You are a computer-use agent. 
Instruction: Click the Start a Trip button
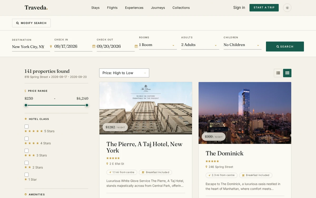coord(264,8)
